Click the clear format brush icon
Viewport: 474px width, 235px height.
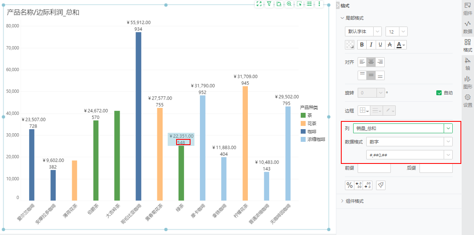coord(381,185)
